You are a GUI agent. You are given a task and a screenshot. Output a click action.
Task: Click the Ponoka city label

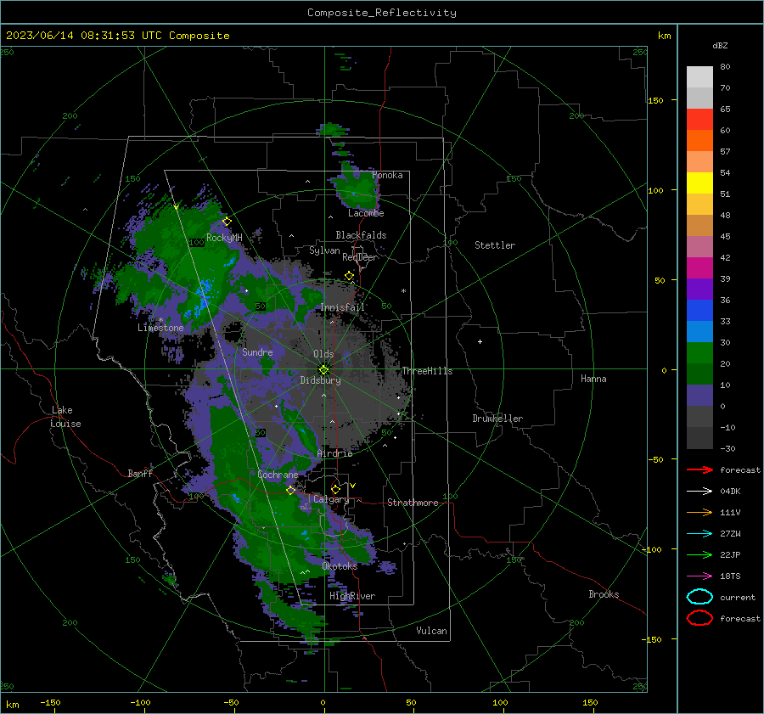pos(387,175)
